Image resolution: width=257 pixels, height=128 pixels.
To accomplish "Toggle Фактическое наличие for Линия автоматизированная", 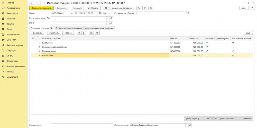I will tap(233, 47).
